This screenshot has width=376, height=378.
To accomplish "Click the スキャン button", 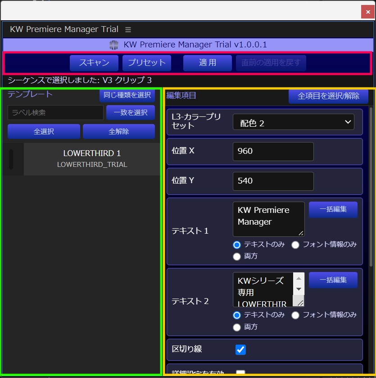I will pyautogui.click(x=94, y=63).
